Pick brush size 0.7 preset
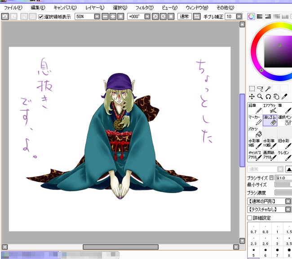Image resolution: width=292 pixels, height=259 pixels. pyautogui.click(x=253, y=229)
